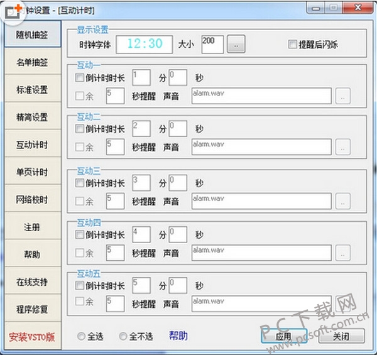Screen dimensions: 377x355
Task: Click the red 安装VSTO版 item
Action: click(x=33, y=337)
